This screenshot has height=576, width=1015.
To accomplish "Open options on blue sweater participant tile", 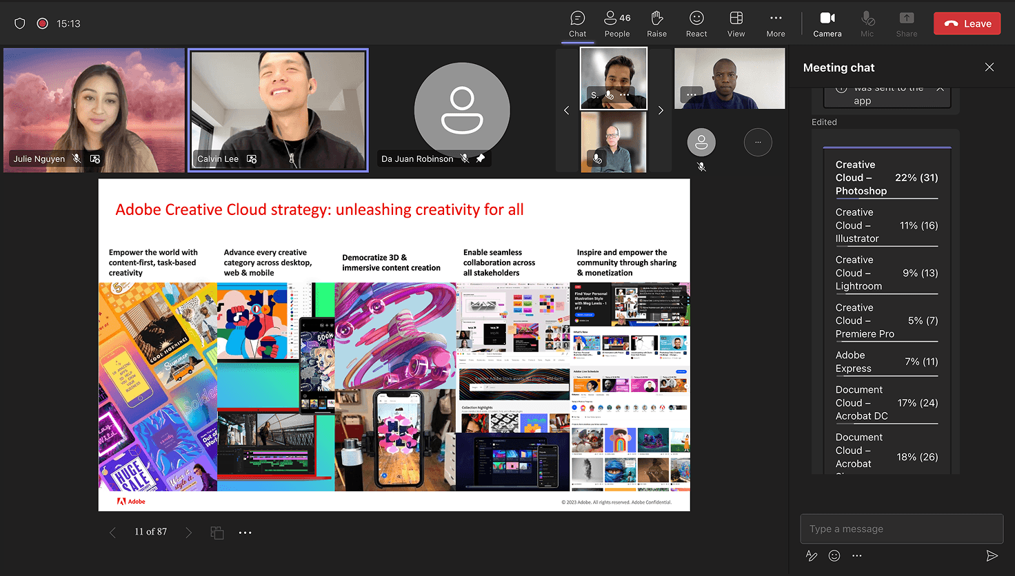I will [691, 94].
